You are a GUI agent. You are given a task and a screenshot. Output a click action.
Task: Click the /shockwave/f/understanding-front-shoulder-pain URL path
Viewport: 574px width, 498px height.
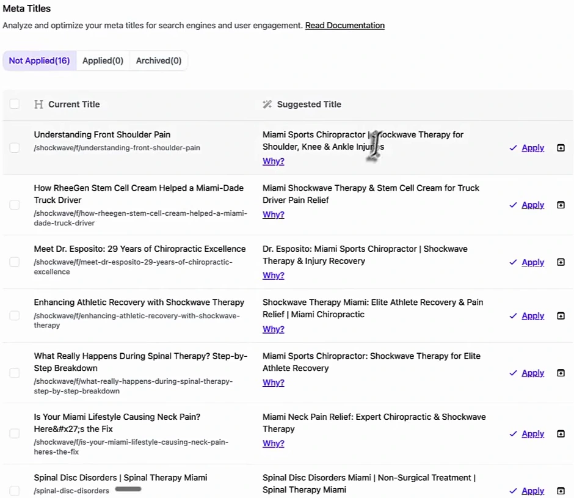click(117, 148)
